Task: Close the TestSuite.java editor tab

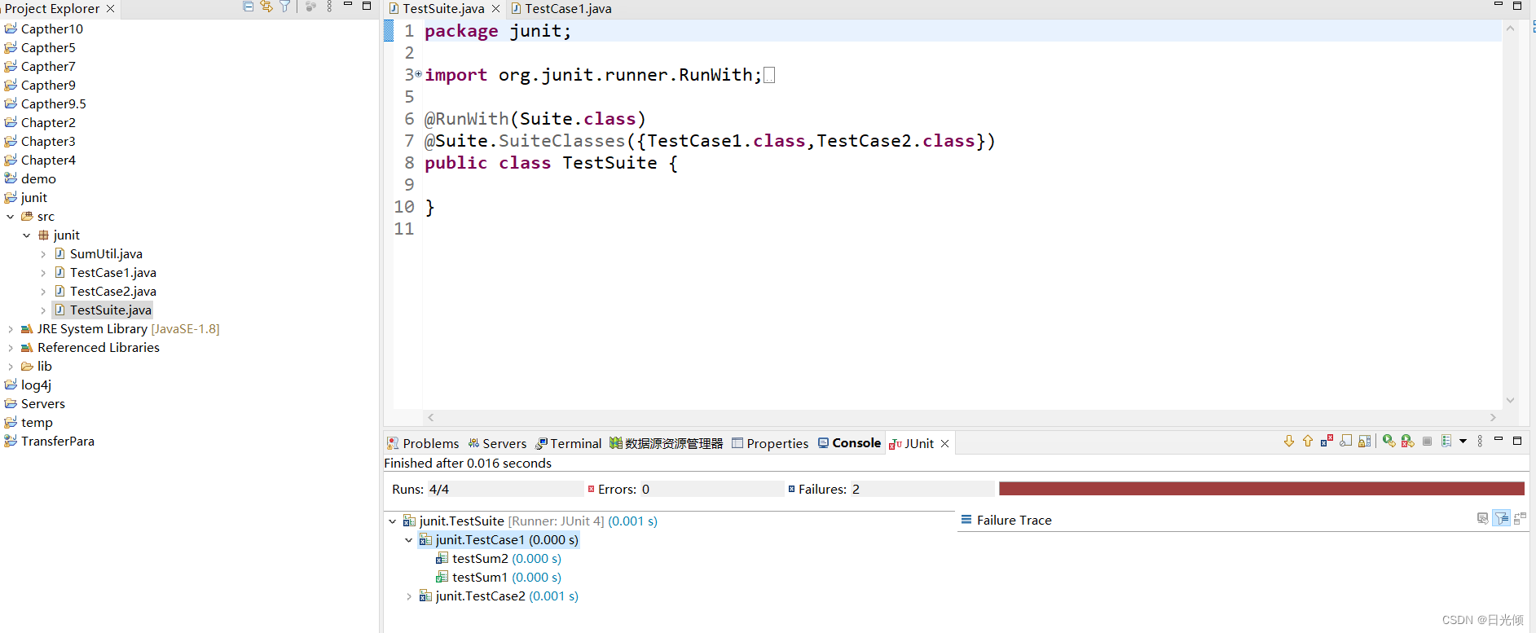Action: coord(495,9)
